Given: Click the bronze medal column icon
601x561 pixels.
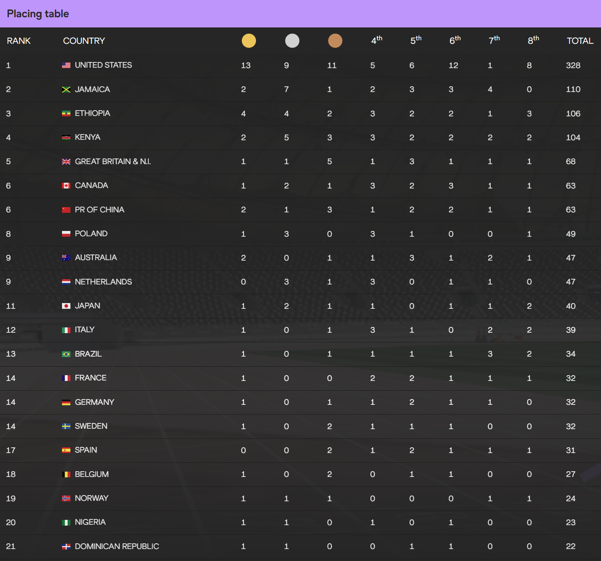Looking at the screenshot, I should tap(335, 41).
